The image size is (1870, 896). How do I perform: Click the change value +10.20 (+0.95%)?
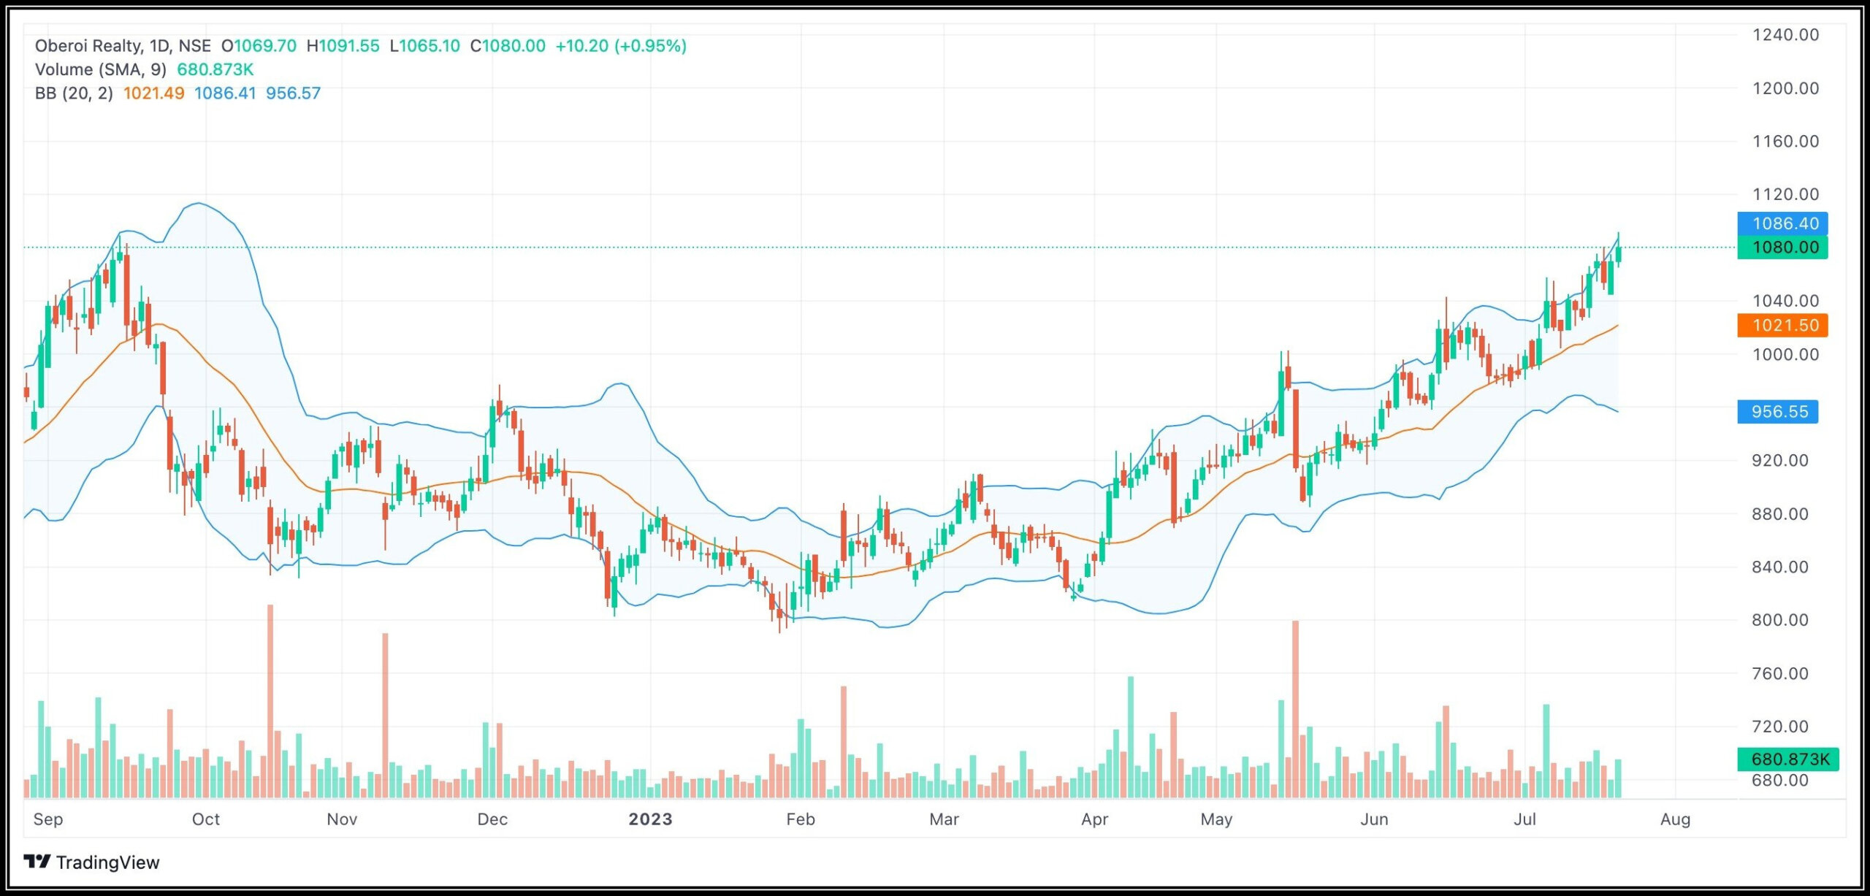621,46
